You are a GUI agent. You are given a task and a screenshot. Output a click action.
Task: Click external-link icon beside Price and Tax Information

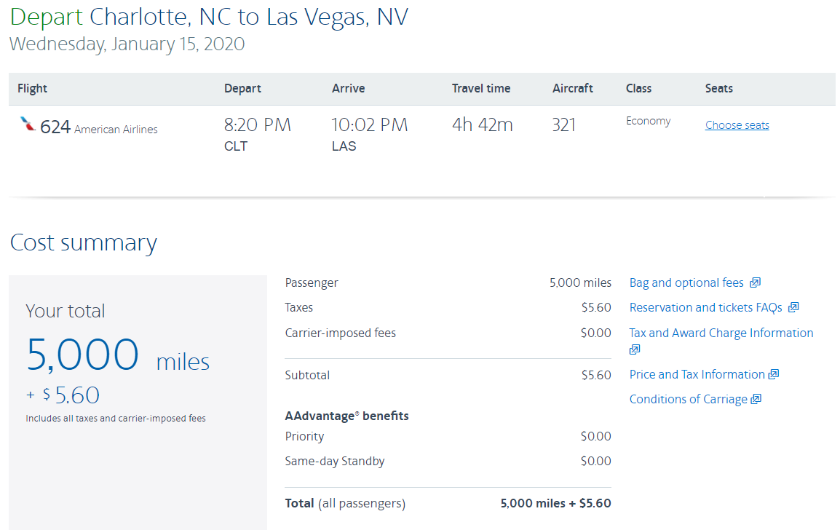tap(773, 374)
